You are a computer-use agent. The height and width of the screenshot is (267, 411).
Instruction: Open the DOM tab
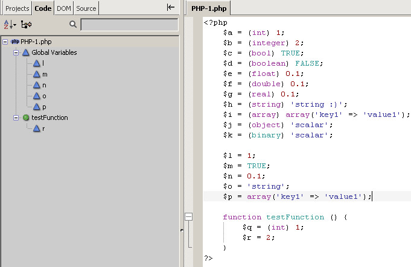[64, 8]
